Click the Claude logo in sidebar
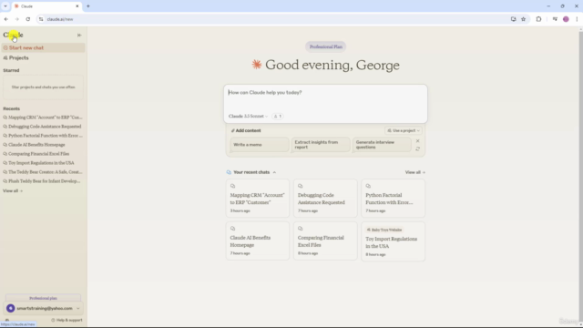 13,35
